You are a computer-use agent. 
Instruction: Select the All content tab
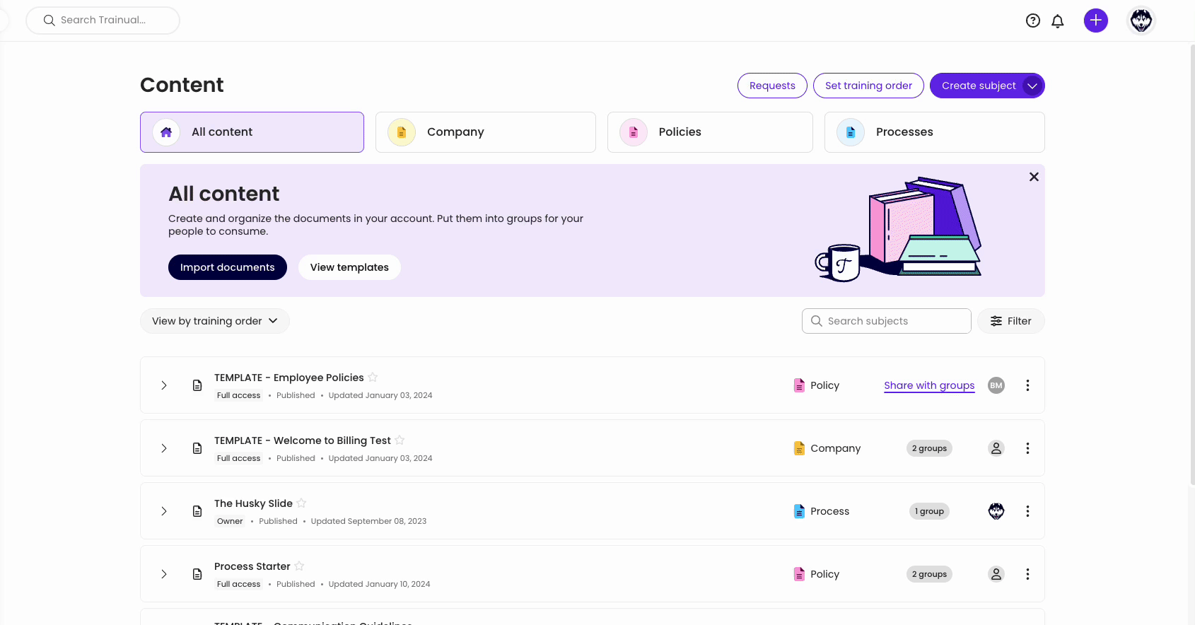252,132
